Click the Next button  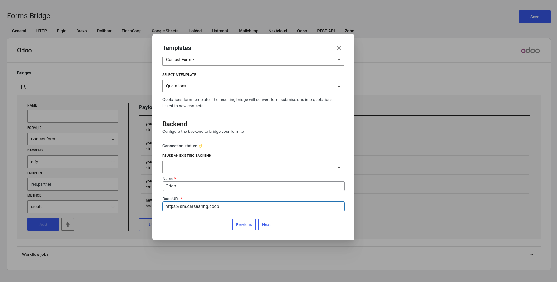(x=266, y=224)
